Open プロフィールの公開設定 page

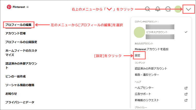click(x=21, y=42)
